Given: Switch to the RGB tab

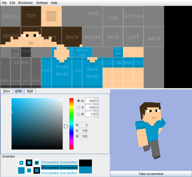Looking at the screenshot, I should [30, 91].
